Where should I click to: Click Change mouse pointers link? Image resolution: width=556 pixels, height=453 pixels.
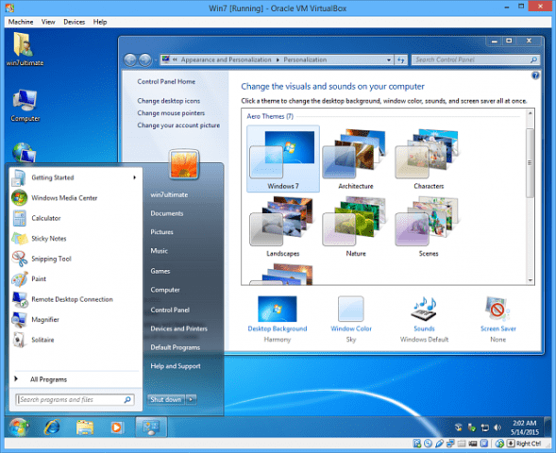tap(171, 113)
